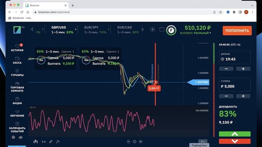Open the Обучение training section

[17, 114]
